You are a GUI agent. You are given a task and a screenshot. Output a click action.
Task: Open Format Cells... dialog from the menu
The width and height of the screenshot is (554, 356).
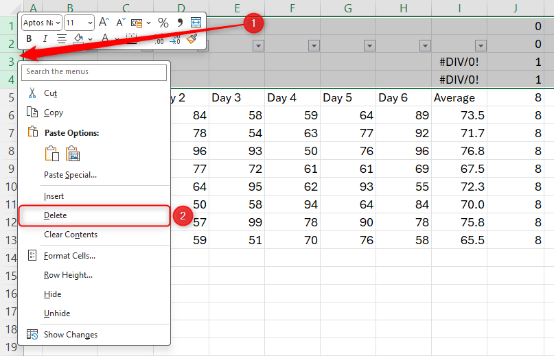coord(69,256)
